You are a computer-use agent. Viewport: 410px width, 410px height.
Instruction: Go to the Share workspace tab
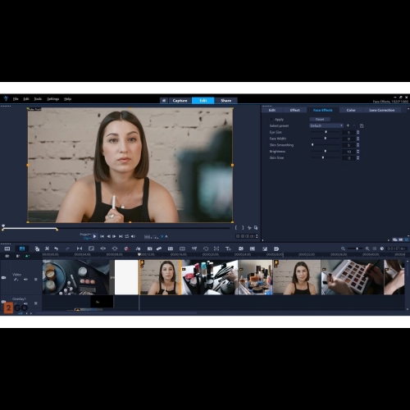pos(225,101)
